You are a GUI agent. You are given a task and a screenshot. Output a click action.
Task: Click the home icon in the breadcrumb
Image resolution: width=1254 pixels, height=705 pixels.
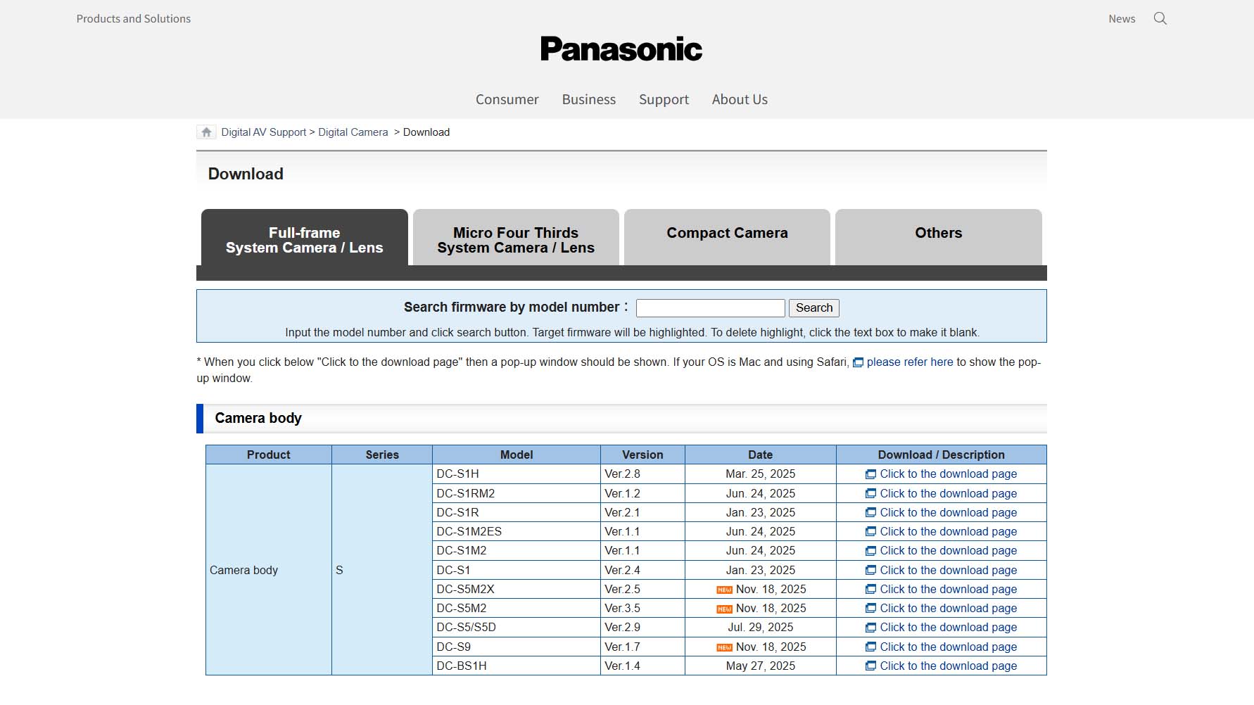(206, 132)
